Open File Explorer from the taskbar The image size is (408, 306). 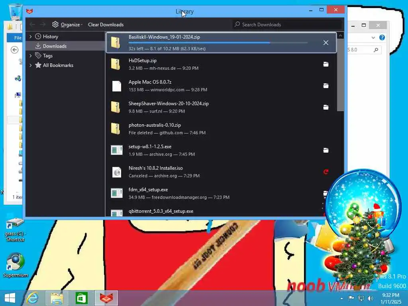click(x=57, y=298)
